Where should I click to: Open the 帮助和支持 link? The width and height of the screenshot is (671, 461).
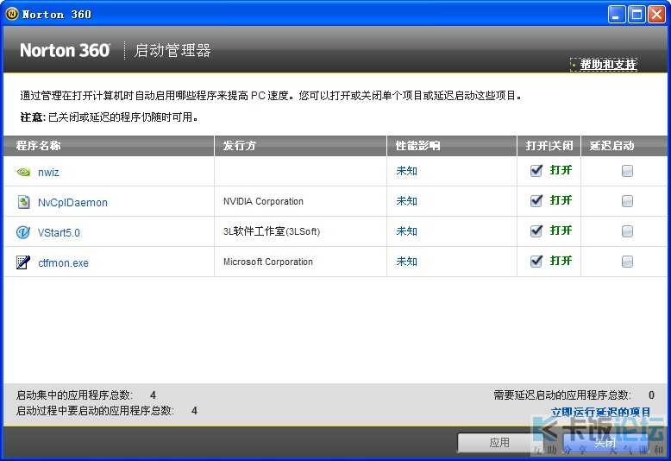click(608, 64)
